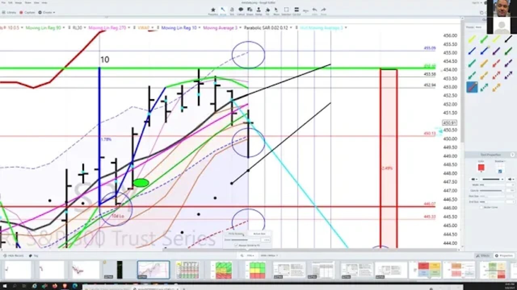Select the Cut Out tool

pos(296,11)
